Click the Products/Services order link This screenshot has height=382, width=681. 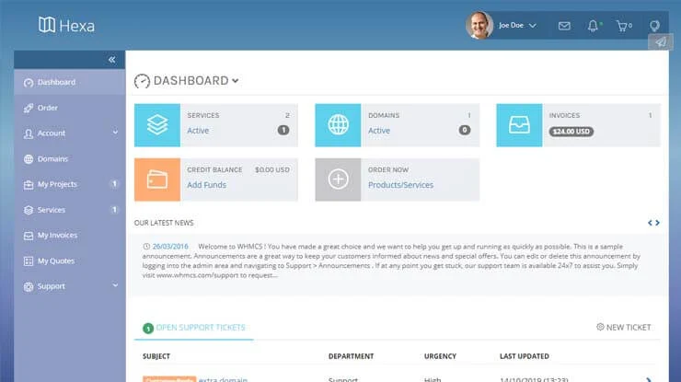[x=401, y=185]
